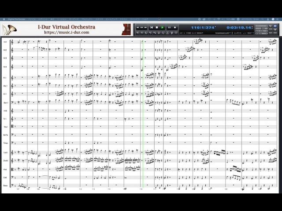This screenshot has width=282, height=211.
Task: Stop playback with the Stop button
Action: pos(157,27)
